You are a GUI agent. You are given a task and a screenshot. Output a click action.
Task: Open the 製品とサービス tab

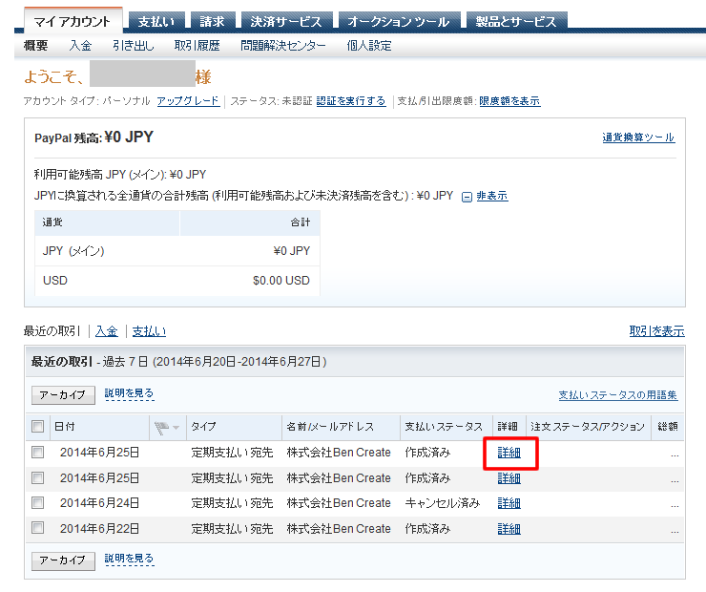point(516,21)
